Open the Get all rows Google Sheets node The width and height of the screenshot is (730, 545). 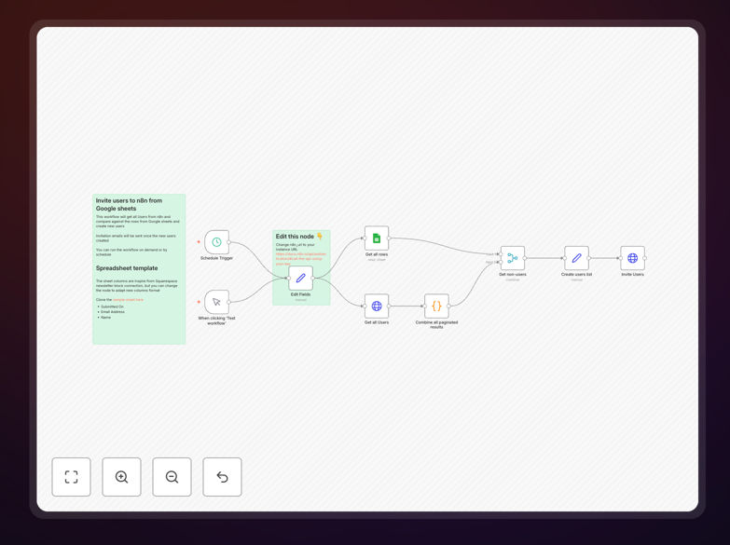click(377, 238)
